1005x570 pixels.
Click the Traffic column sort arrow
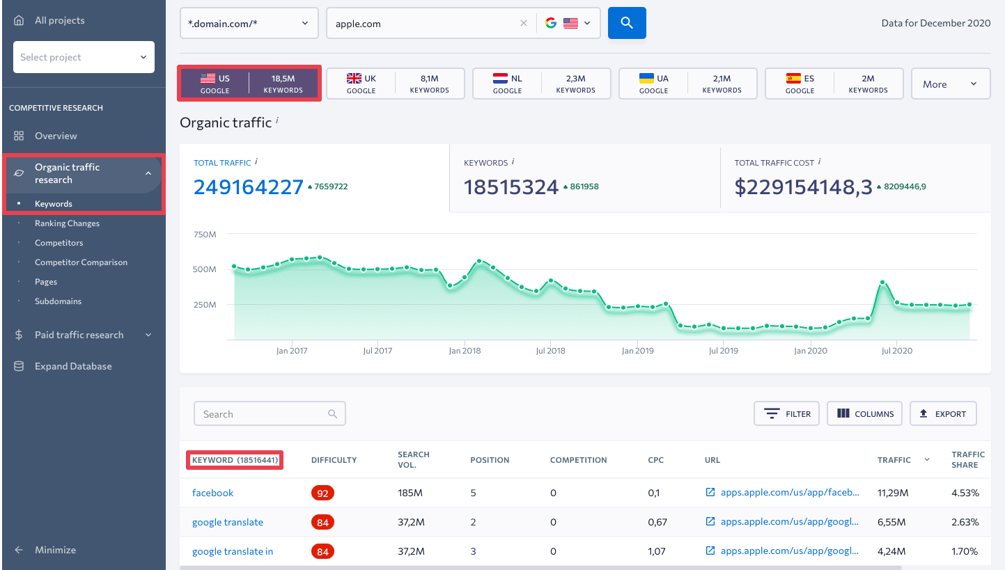pos(927,460)
